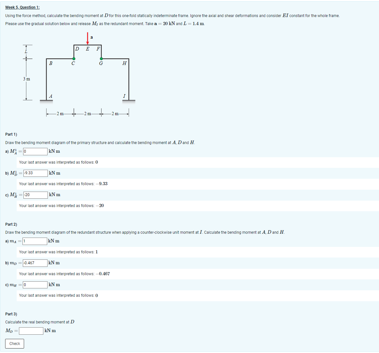Click support symbol at I
The image size is (379, 353).
pos(128,101)
